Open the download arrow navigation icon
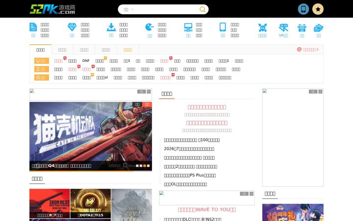 click(111, 27)
